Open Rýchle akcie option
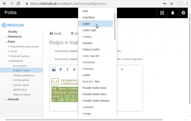Viewport: 191px width, 121px height. (20, 90)
